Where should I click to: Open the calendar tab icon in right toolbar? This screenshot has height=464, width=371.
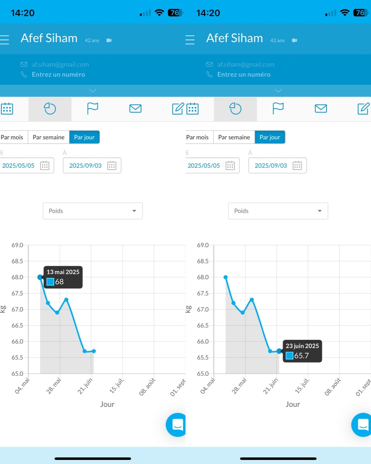[x=192, y=109]
